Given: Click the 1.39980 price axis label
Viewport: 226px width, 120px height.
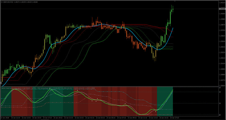Looking at the screenshot, I should click(x=222, y=19).
